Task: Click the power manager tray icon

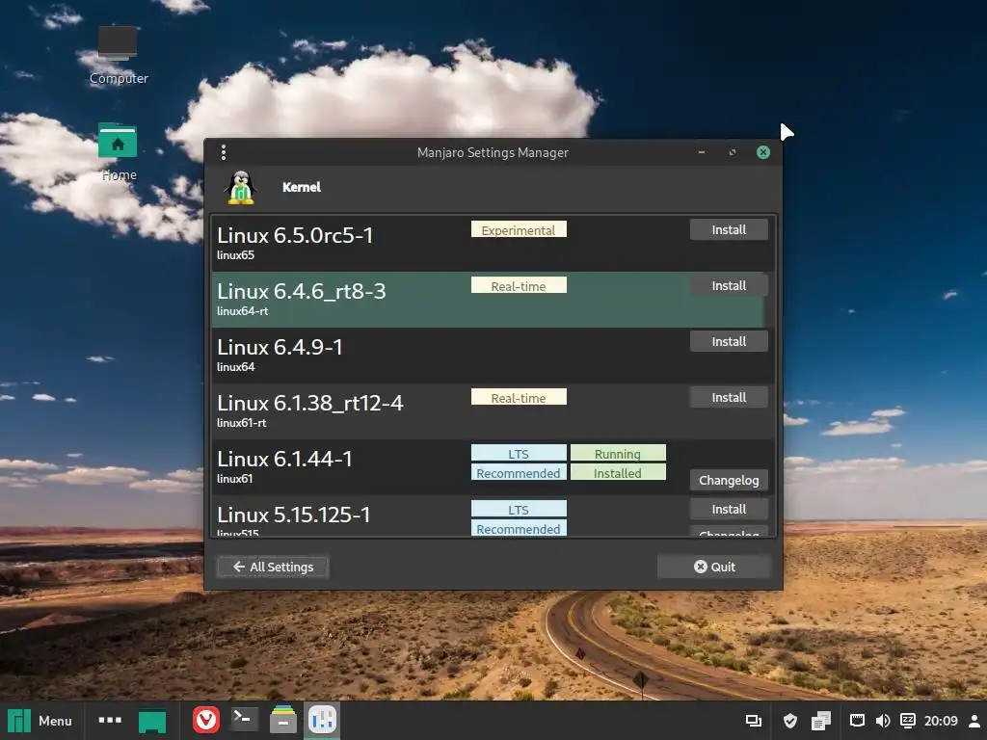Action: click(x=908, y=721)
